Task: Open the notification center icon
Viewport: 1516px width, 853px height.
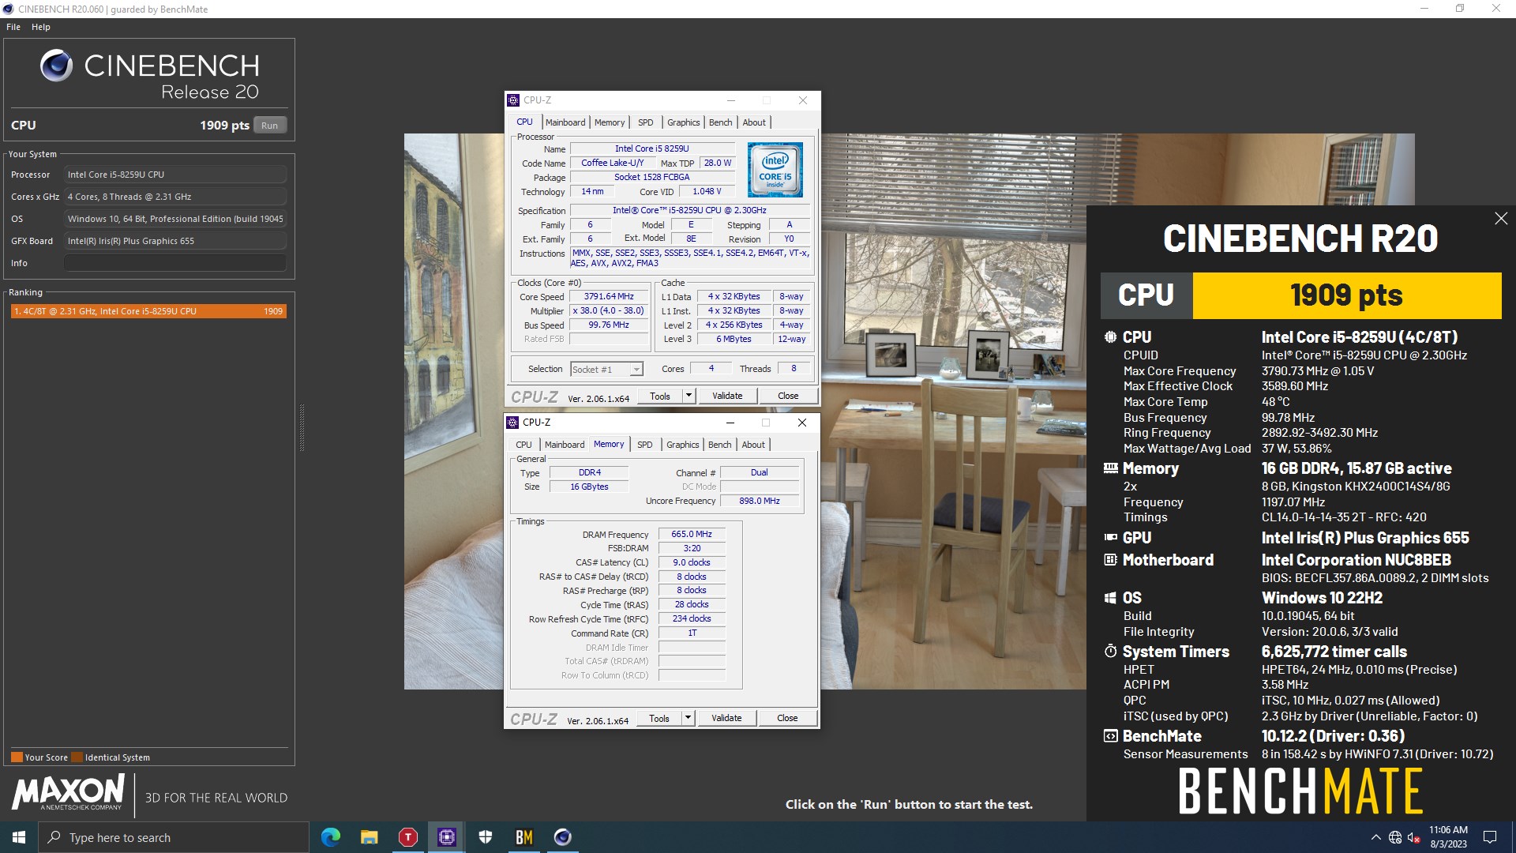Action: 1490,837
